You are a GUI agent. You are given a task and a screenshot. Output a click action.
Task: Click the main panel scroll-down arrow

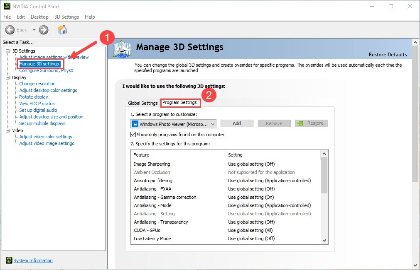[x=415, y=266]
